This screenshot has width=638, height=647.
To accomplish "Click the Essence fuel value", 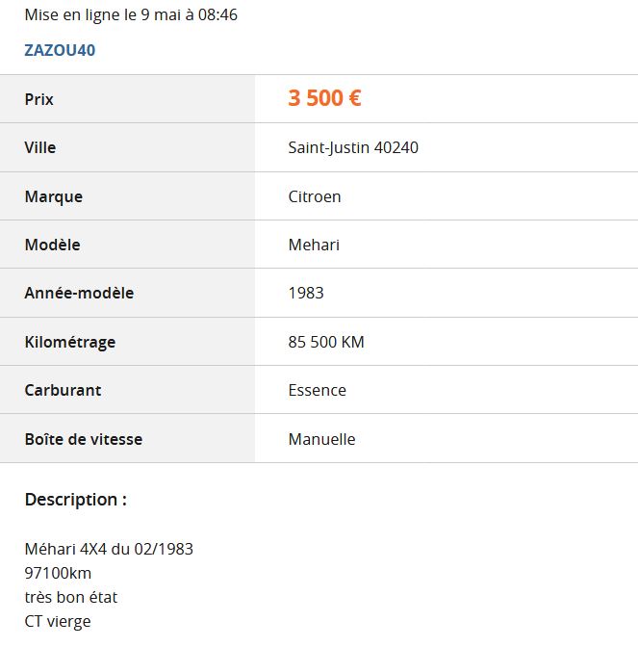I will click(x=317, y=390).
